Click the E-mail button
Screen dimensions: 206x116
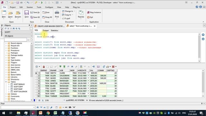pos(66,18)
